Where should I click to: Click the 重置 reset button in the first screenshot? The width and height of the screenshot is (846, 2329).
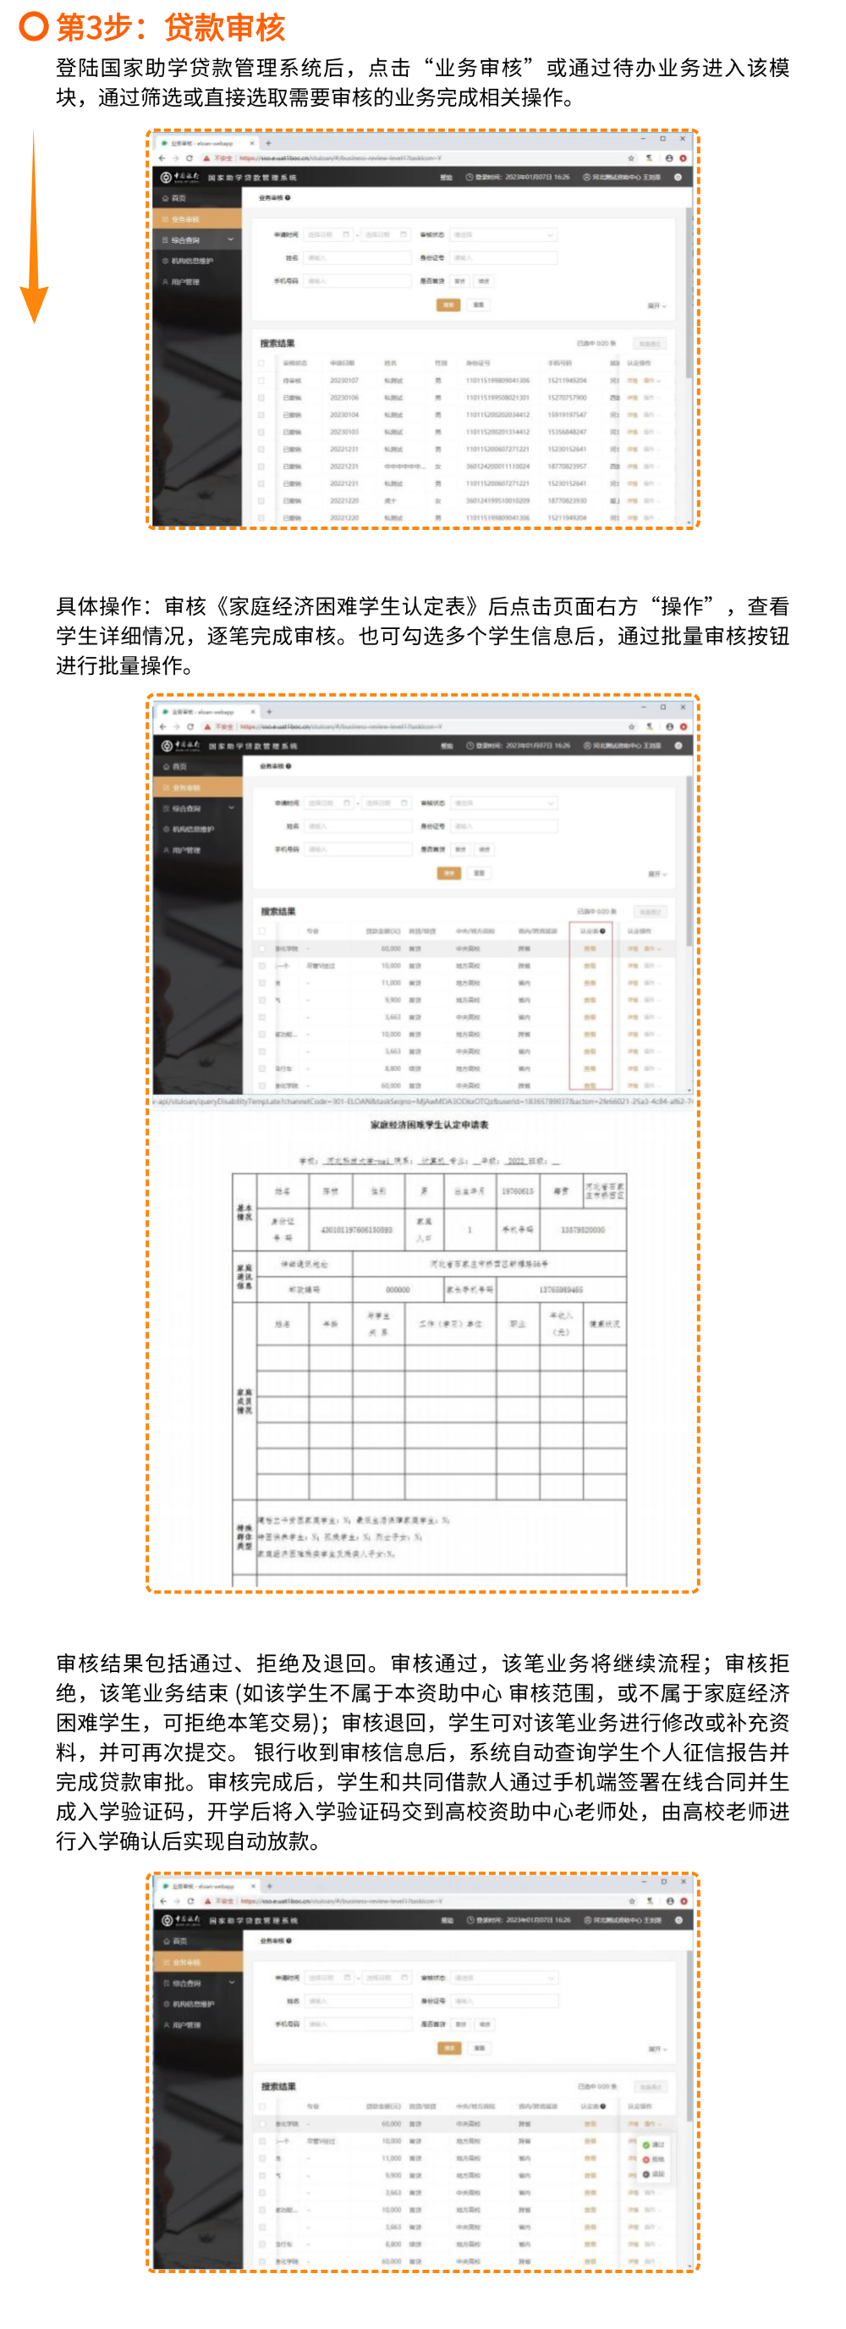click(x=478, y=305)
